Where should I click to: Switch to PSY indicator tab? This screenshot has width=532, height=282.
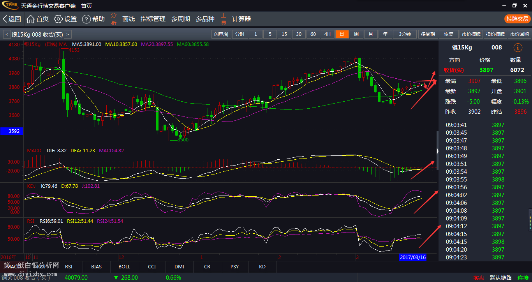click(235, 267)
